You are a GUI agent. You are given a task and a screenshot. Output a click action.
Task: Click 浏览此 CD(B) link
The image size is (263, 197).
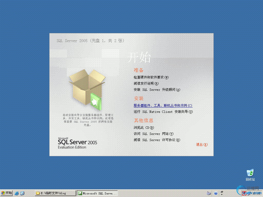click(144, 128)
